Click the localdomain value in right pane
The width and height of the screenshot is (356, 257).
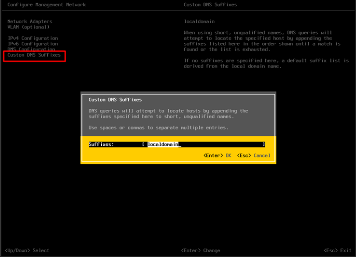point(199,22)
